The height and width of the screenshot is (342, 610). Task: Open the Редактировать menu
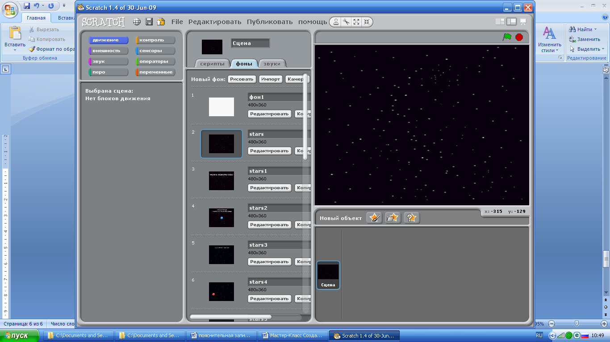click(x=214, y=22)
